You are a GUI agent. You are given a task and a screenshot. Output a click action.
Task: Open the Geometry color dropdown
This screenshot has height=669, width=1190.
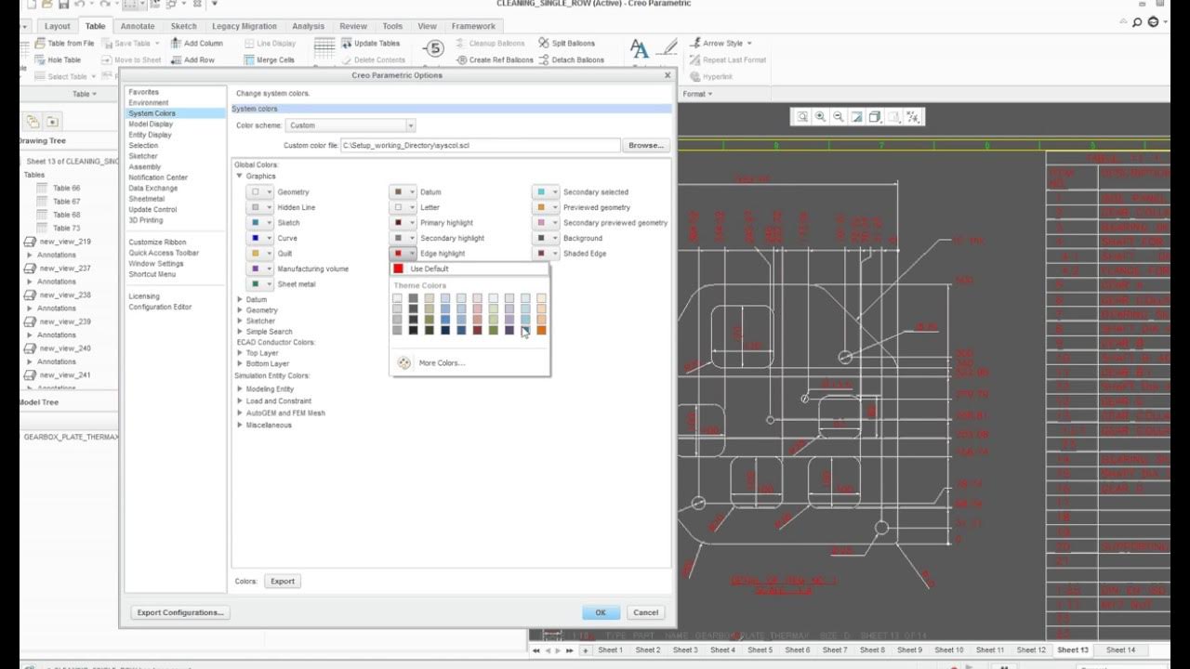pyautogui.click(x=259, y=192)
